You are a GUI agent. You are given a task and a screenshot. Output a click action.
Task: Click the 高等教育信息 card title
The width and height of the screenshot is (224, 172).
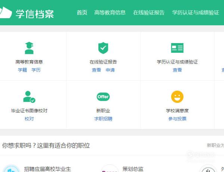(x=29, y=62)
